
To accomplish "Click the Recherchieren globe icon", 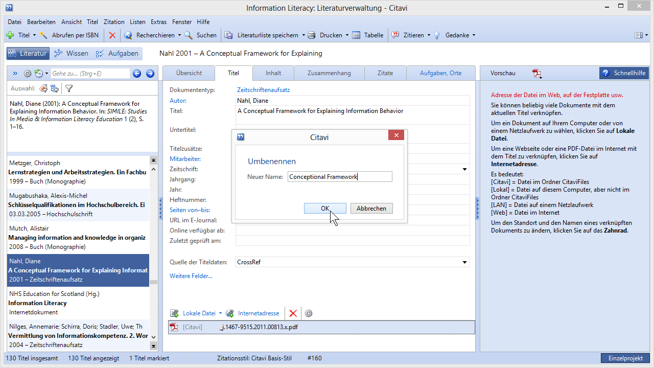I will (x=128, y=35).
